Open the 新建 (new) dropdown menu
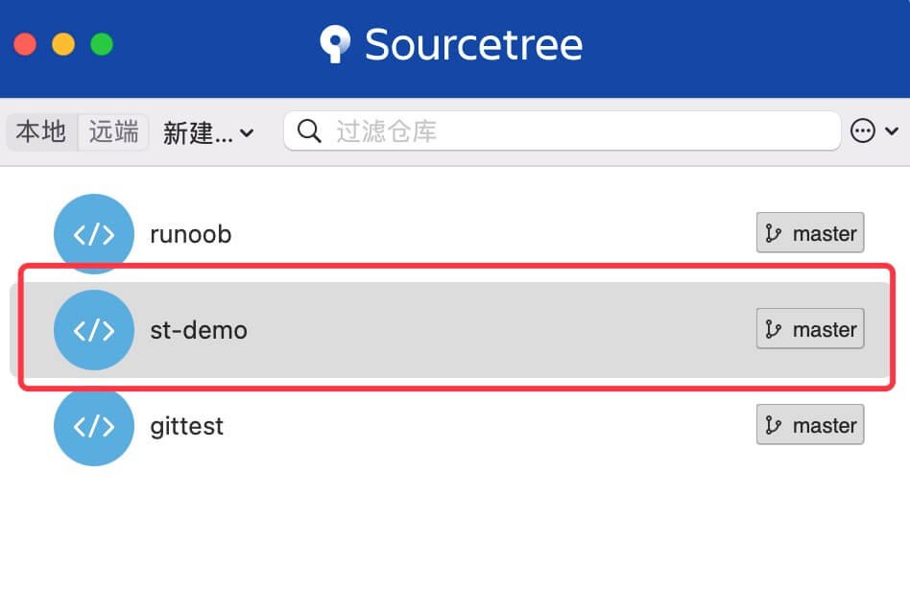 tap(207, 132)
